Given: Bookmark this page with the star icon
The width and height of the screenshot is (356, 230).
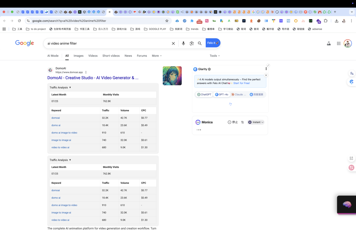Looking at the screenshot, I should [167, 21].
